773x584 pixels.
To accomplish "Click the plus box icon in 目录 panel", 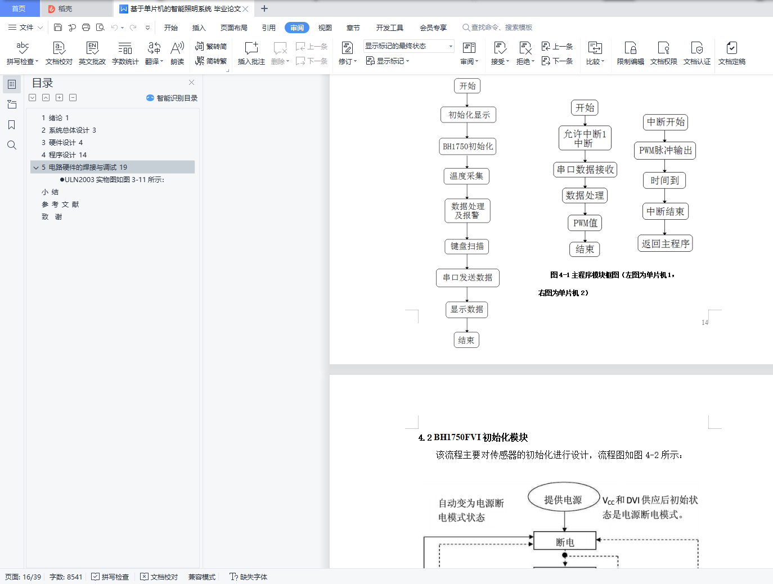I will click(59, 98).
